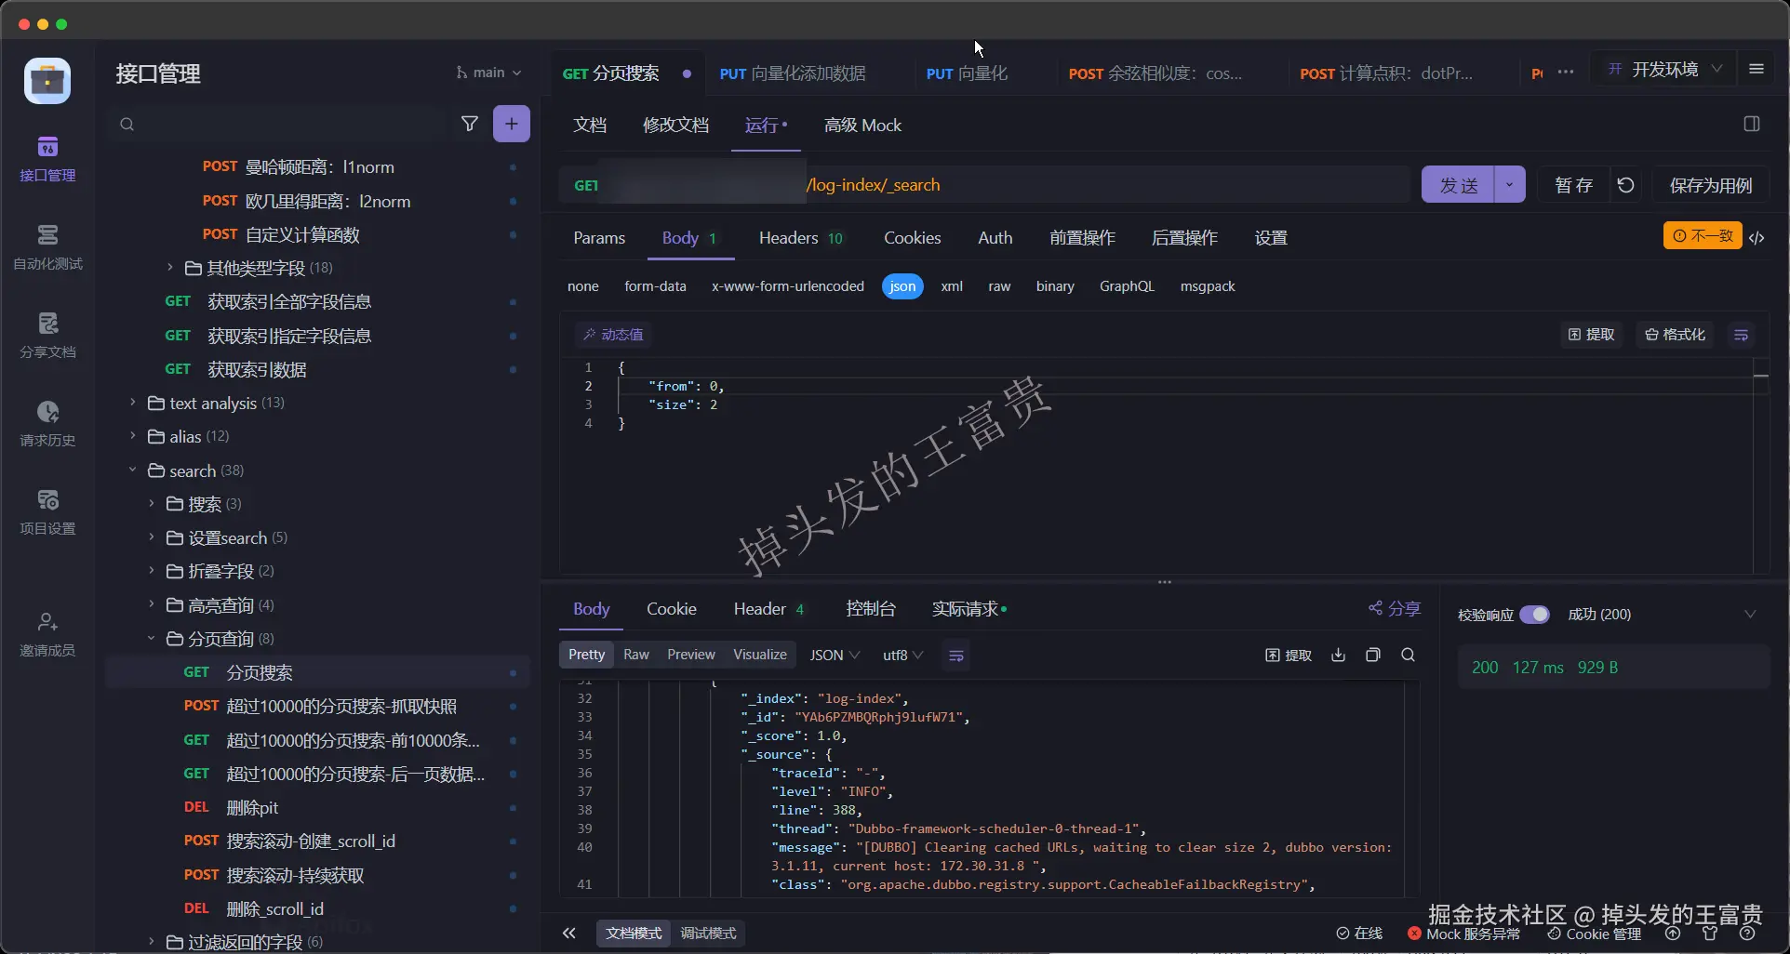The width and height of the screenshot is (1790, 954).
Task: Select the Raw response view
Action: click(636, 655)
